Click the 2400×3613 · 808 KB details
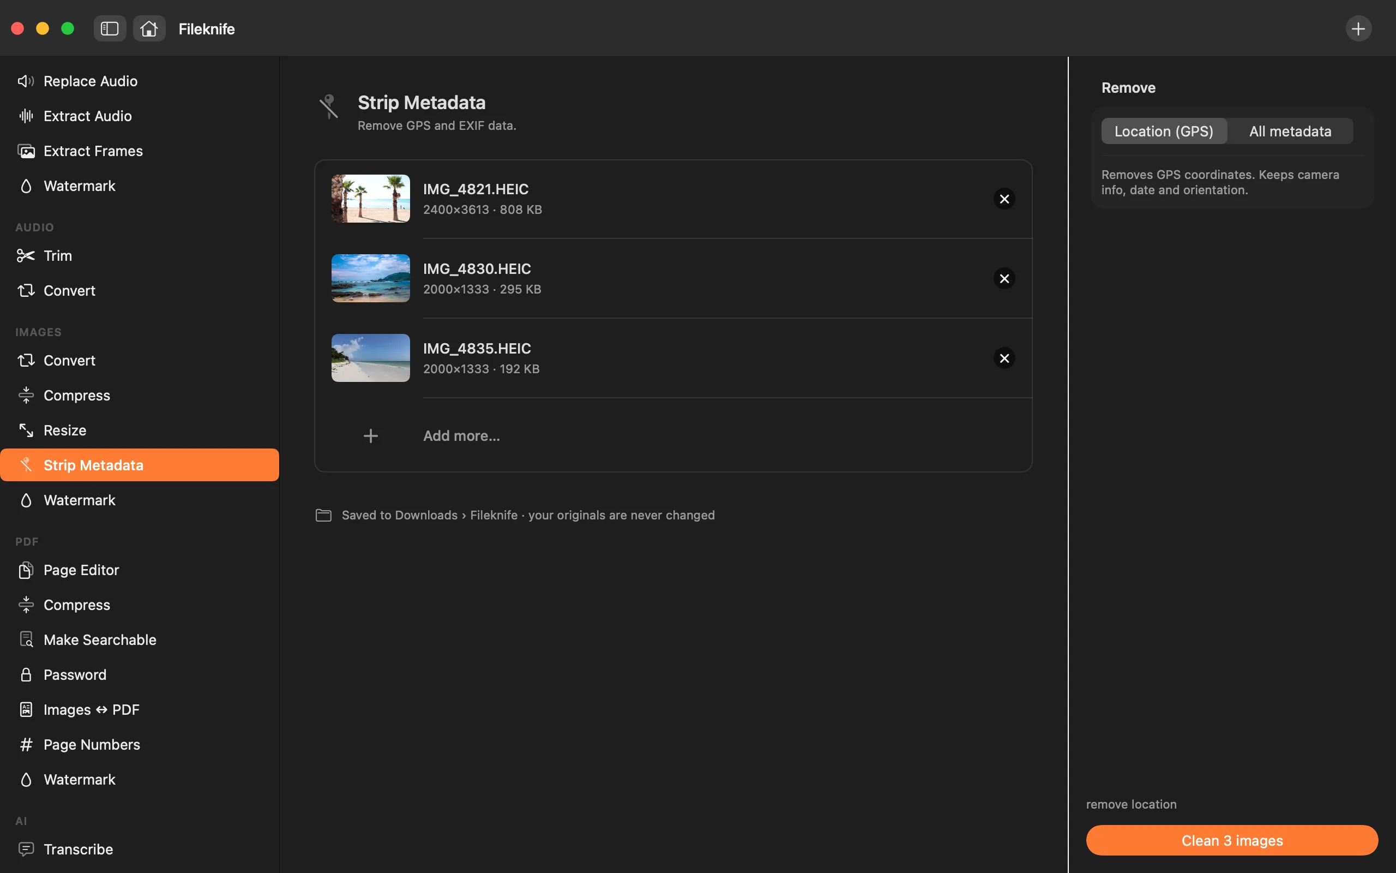1396x873 pixels. 482,210
